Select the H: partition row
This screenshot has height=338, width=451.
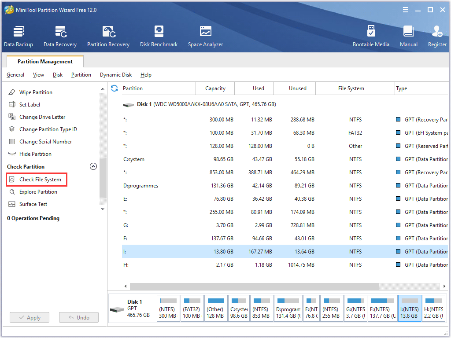[x=285, y=265]
